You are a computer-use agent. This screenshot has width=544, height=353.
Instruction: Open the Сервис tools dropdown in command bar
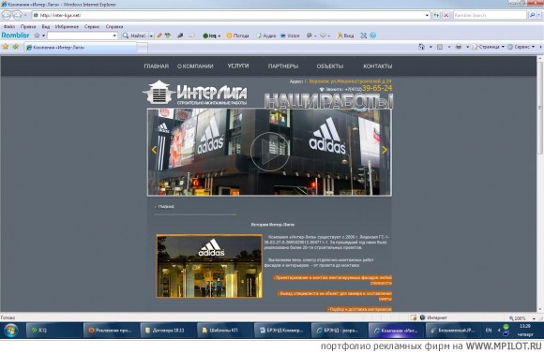point(521,47)
